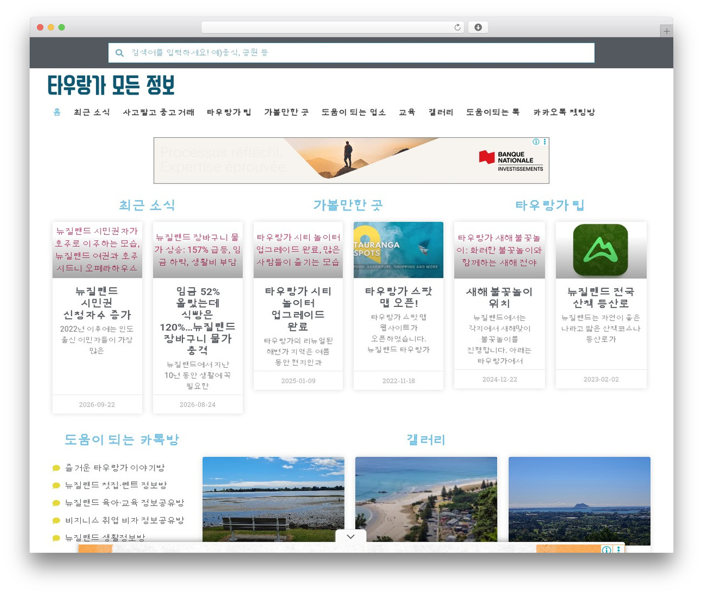The width and height of the screenshot is (703, 595).
Task: Open gallery photo of aerial beach view
Action: (426, 499)
